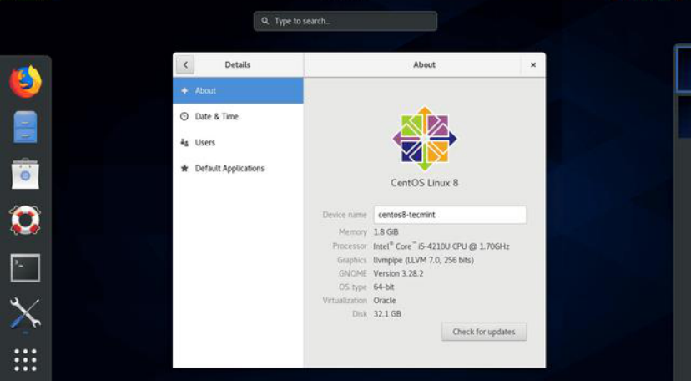This screenshot has height=381, width=691.
Task: Click the people icon beside Users
Action: point(184,142)
